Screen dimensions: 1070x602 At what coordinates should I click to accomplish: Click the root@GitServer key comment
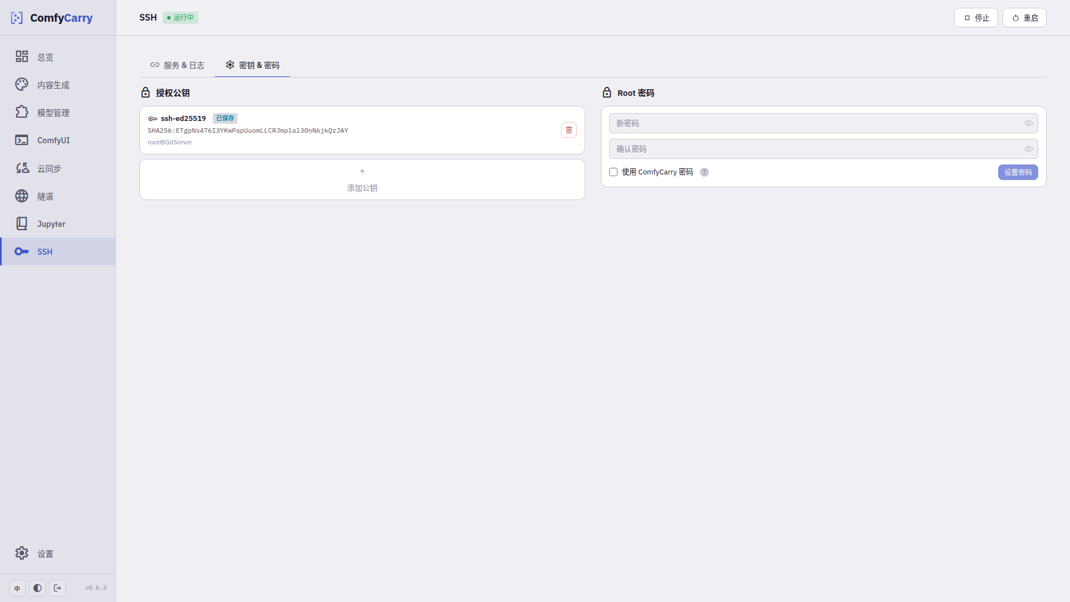click(x=170, y=142)
